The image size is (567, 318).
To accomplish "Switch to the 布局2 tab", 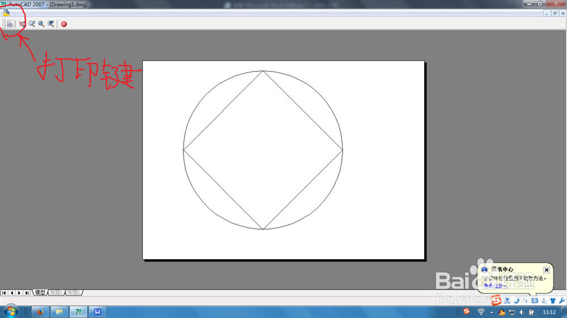I will pyautogui.click(x=74, y=293).
